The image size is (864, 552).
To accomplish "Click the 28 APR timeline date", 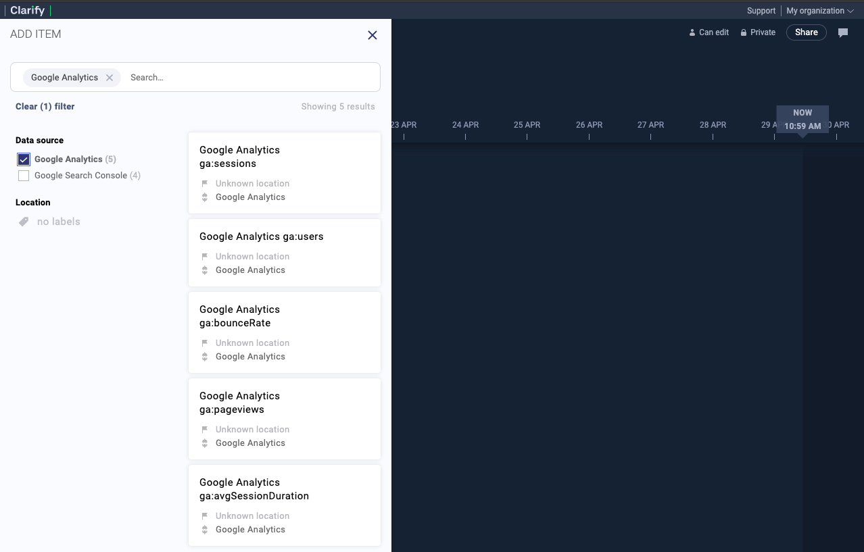I will point(713,125).
